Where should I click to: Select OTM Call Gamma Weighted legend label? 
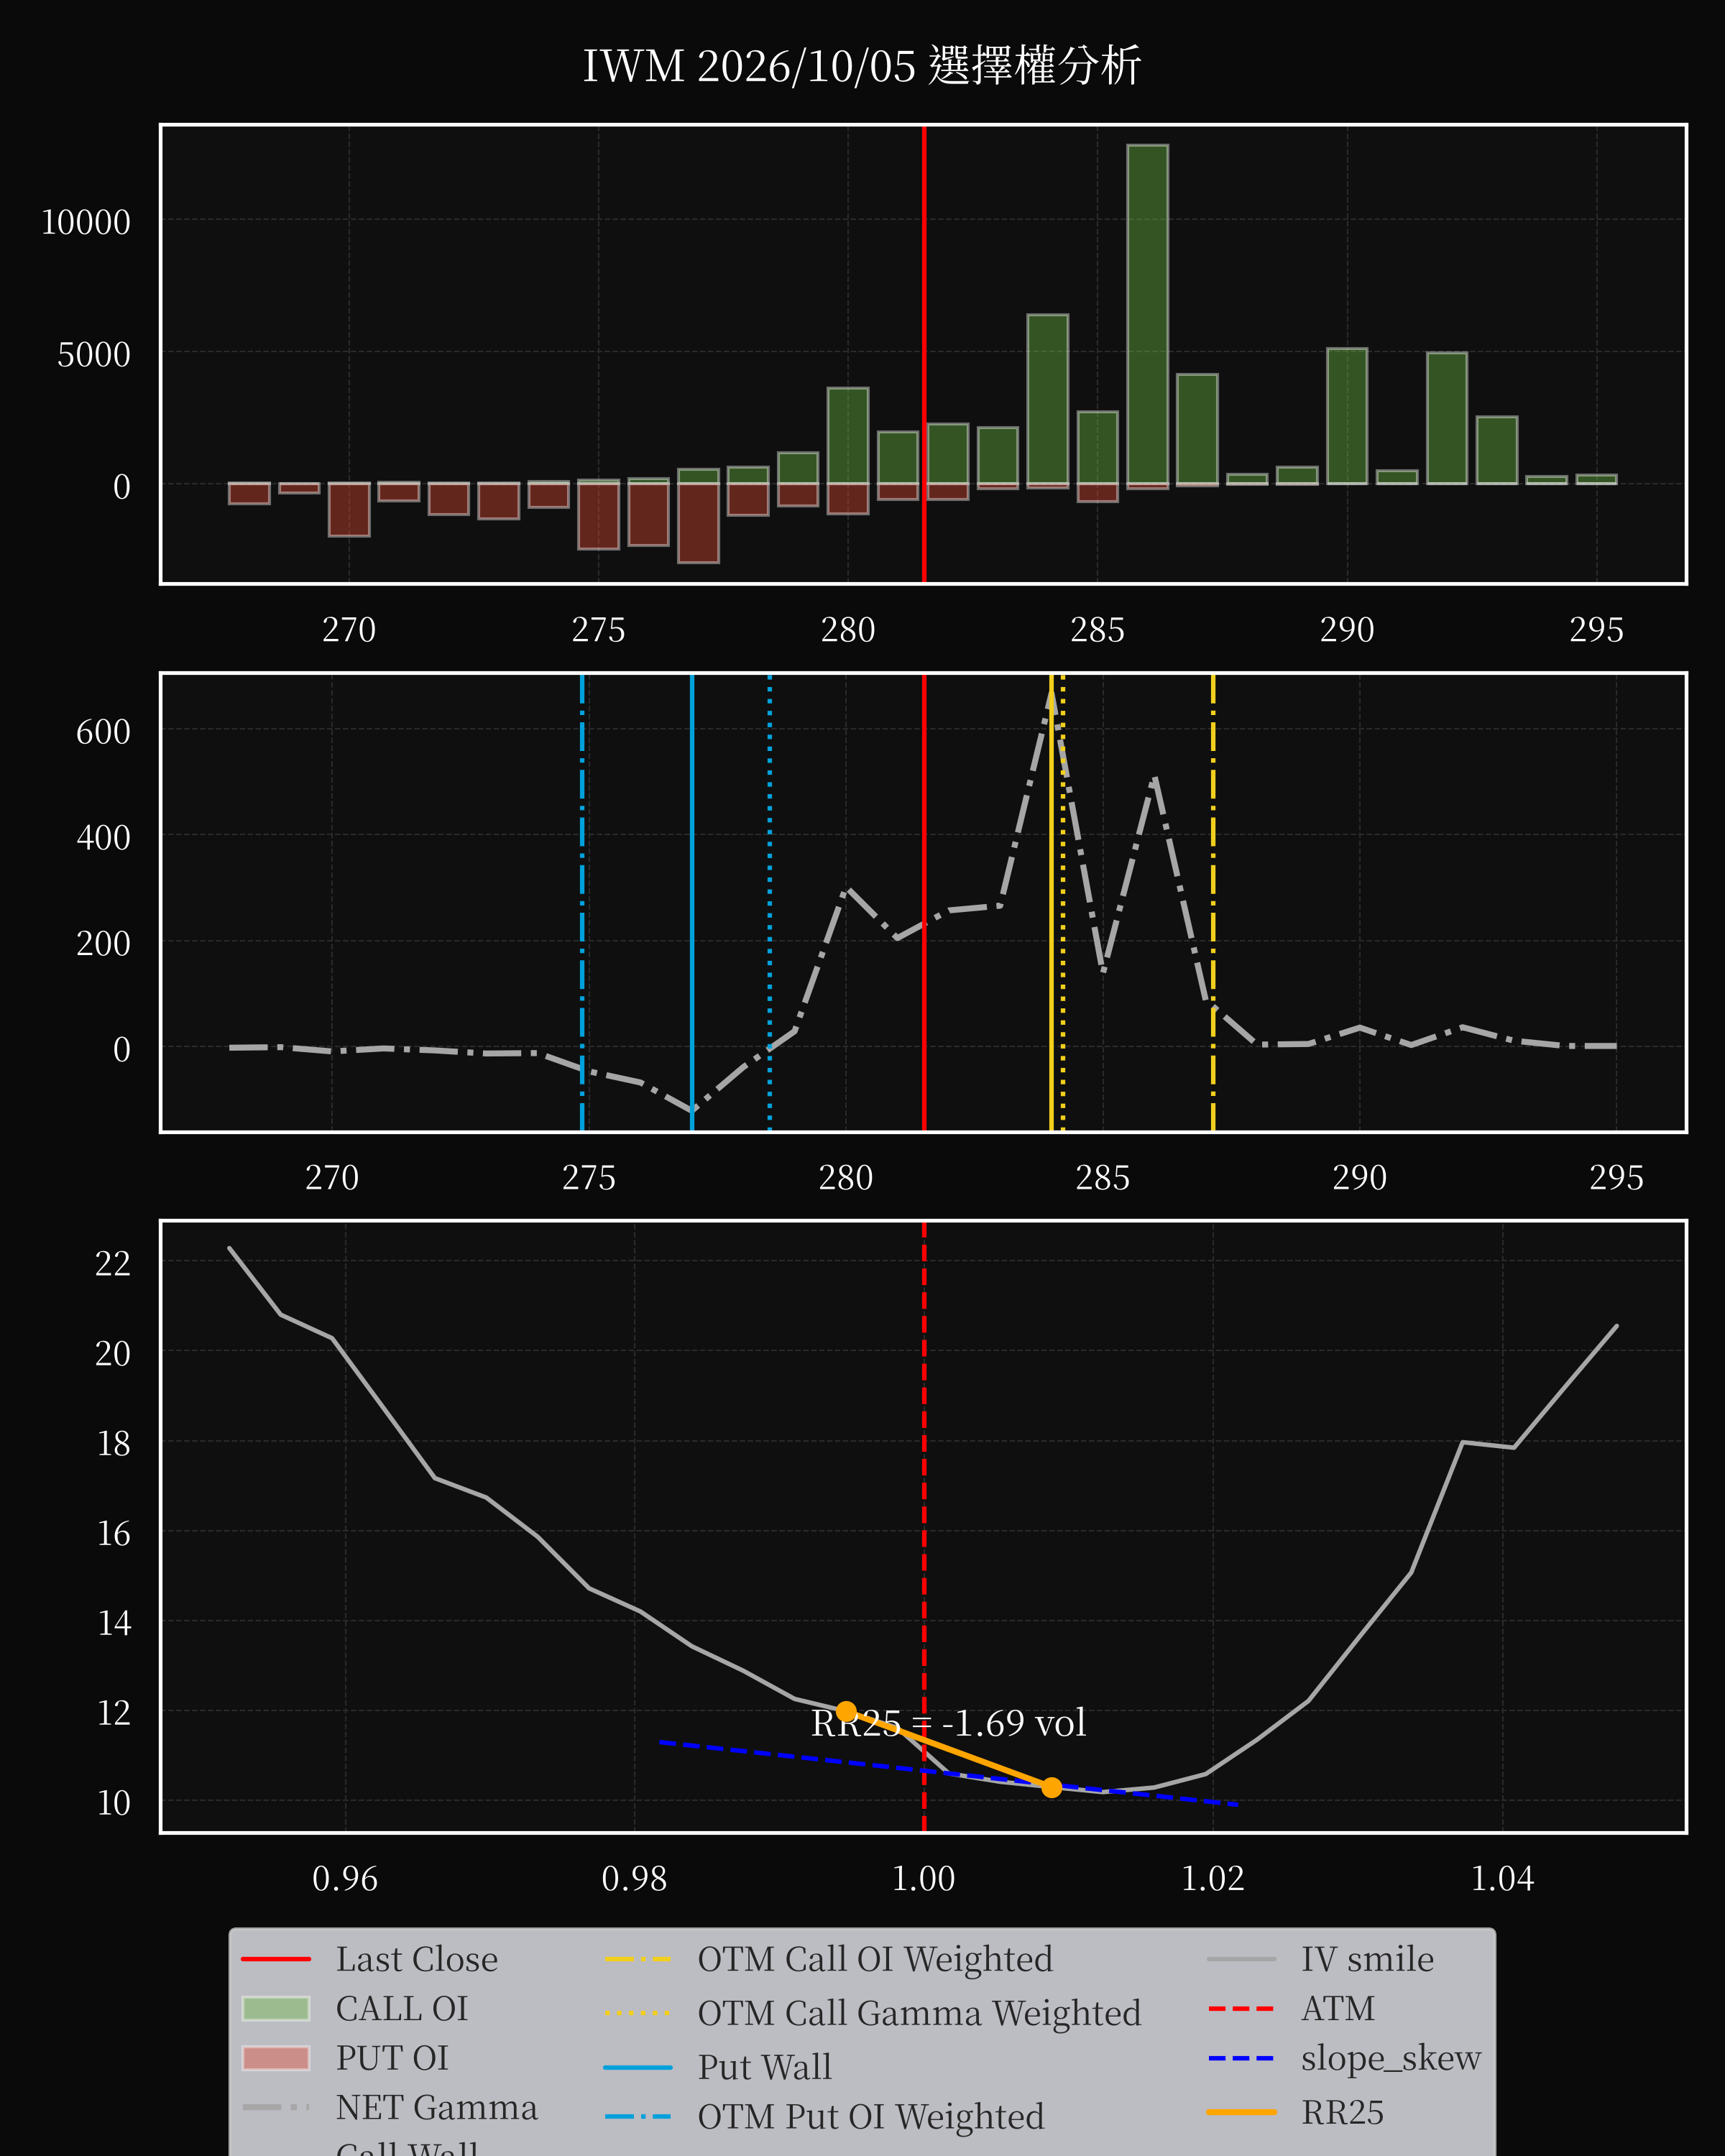pyautogui.click(x=919, y=2013)
